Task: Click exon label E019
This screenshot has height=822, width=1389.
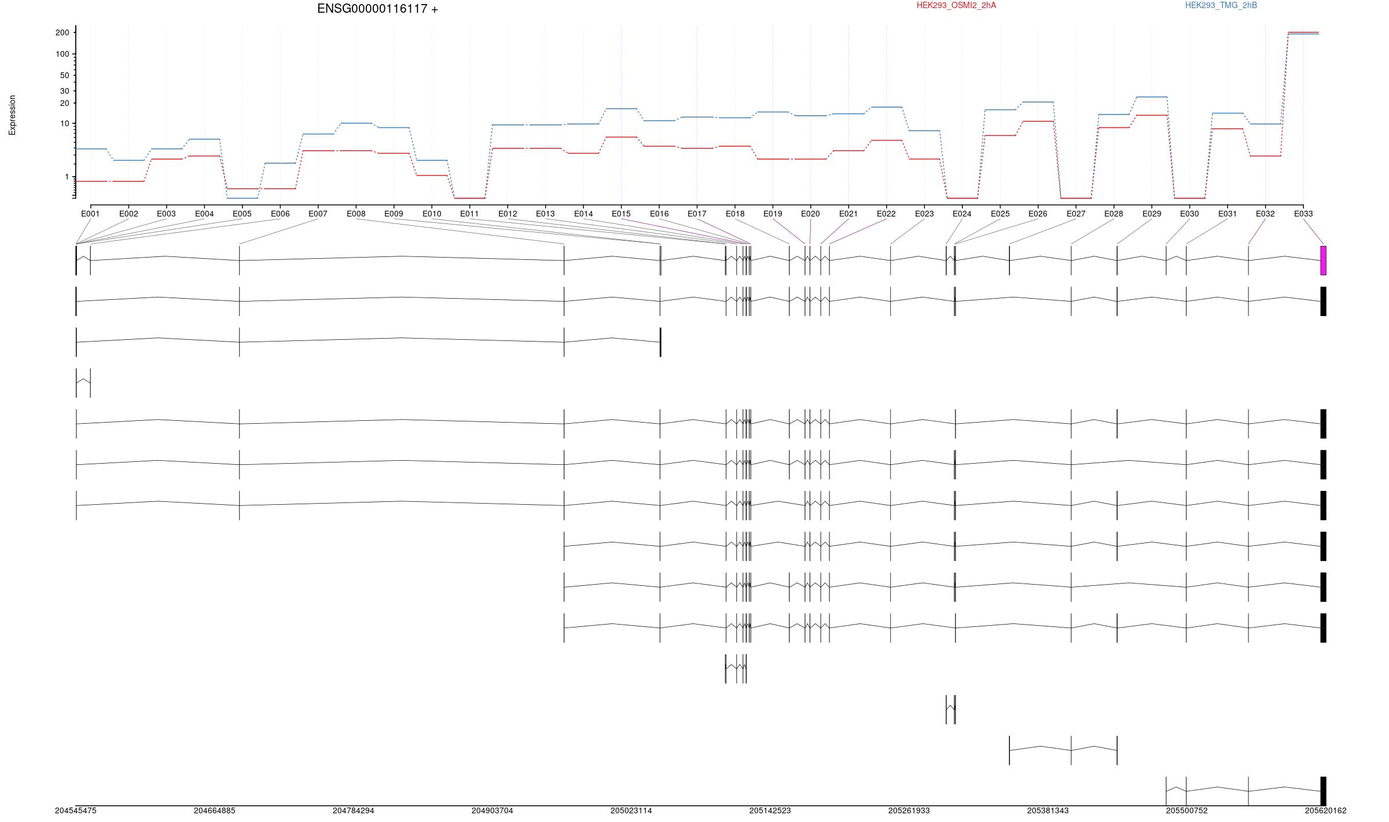Action: pyautogui.click(x=773, y=214)
